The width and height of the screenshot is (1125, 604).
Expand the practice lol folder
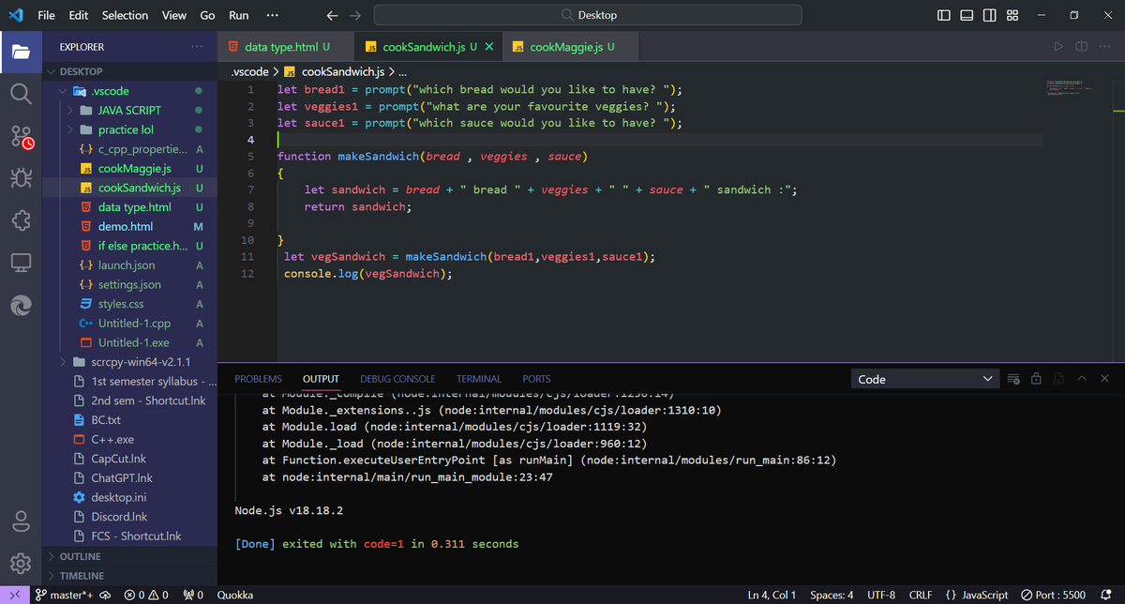pos(129,129)
